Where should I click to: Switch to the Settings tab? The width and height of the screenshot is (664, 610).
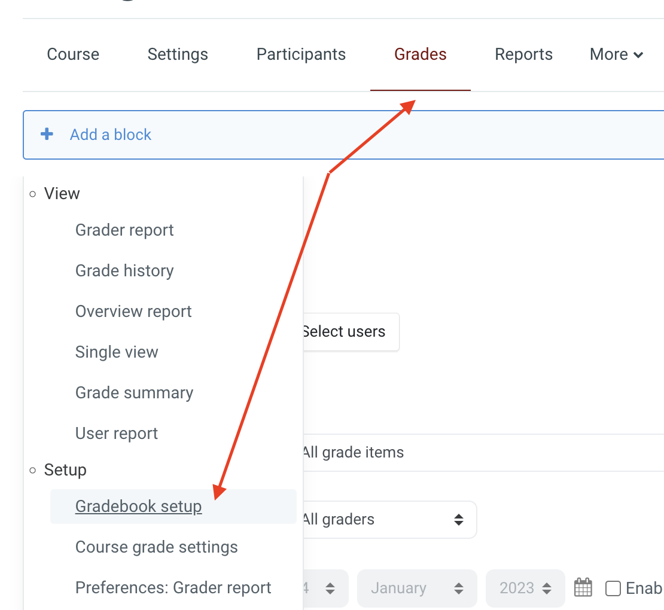pyautogui.click(x=178, y=54)
